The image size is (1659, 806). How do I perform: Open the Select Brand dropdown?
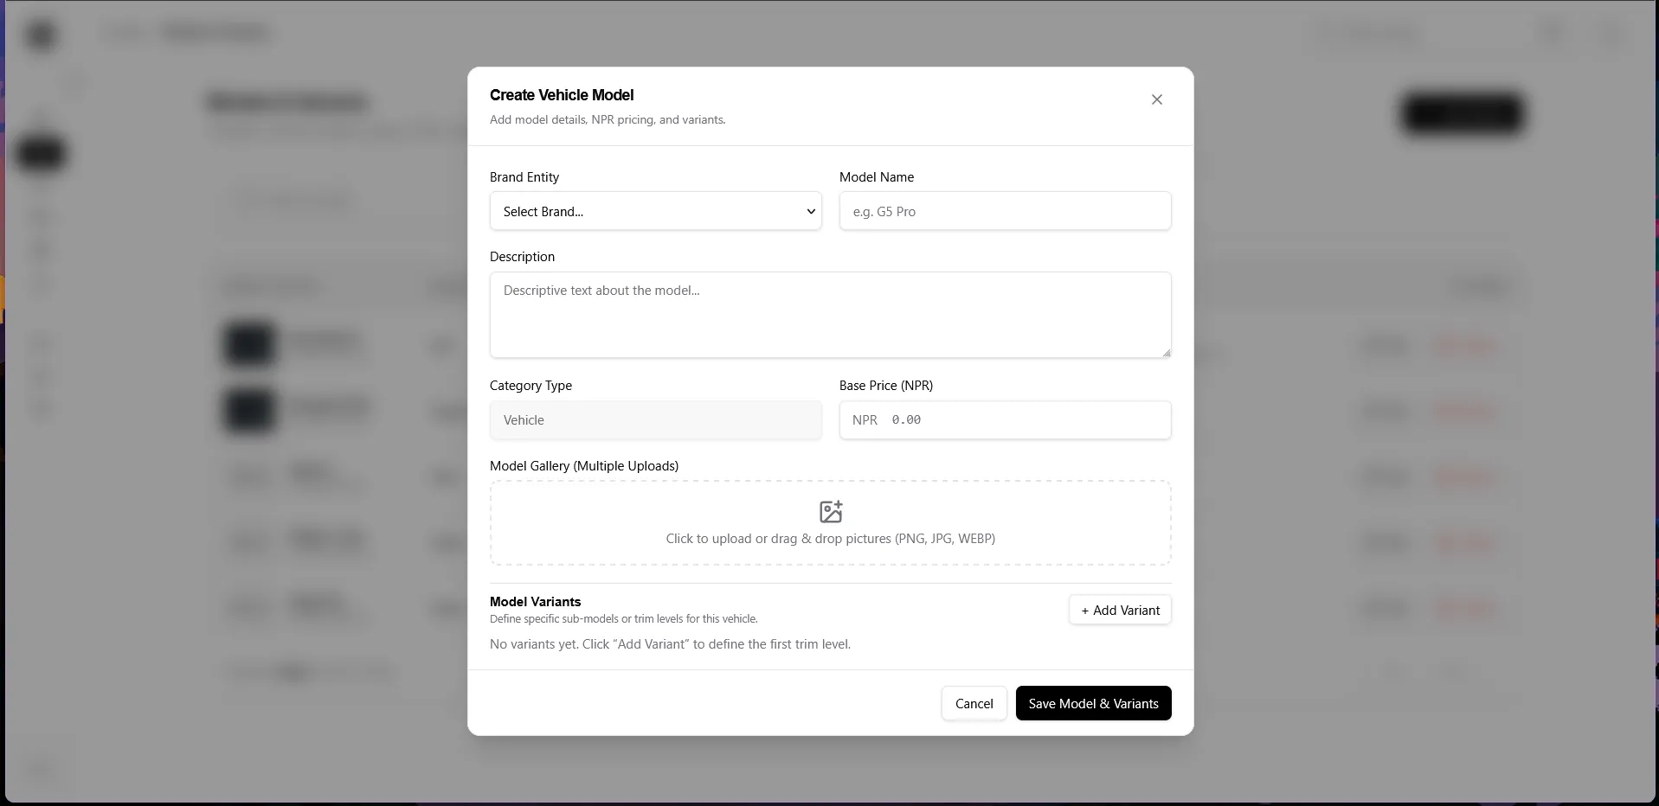pos(655,211)
